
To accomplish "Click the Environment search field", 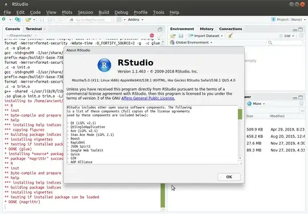I will pyautogui.click(x=285, y=43).
